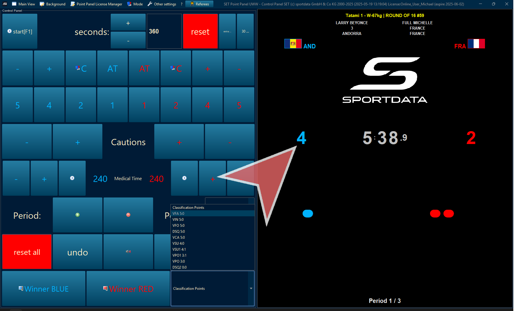Image resolution: width=516 pixels, height=311 pixels.
Task: Award 4 points to red
Action: pos(207,105)
